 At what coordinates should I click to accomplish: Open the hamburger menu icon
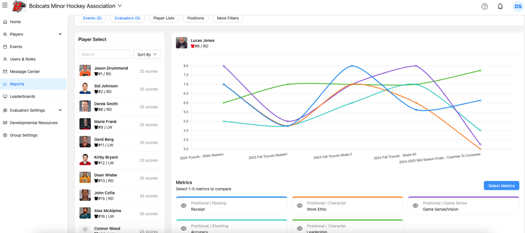5,6
